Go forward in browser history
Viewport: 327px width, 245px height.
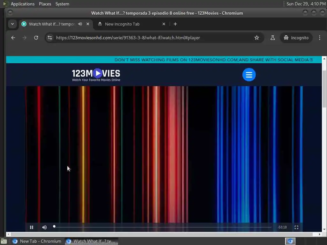click(25, 38)
